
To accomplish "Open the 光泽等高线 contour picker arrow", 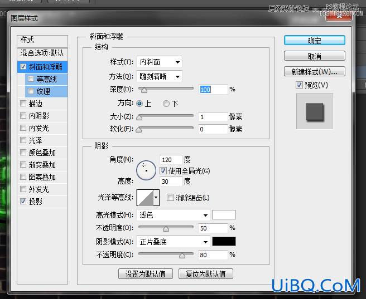I will [156, 198].
